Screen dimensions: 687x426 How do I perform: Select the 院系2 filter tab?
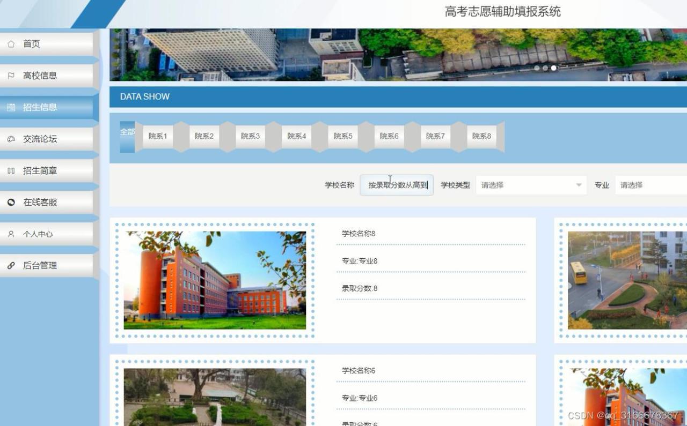tap(204, 136)
